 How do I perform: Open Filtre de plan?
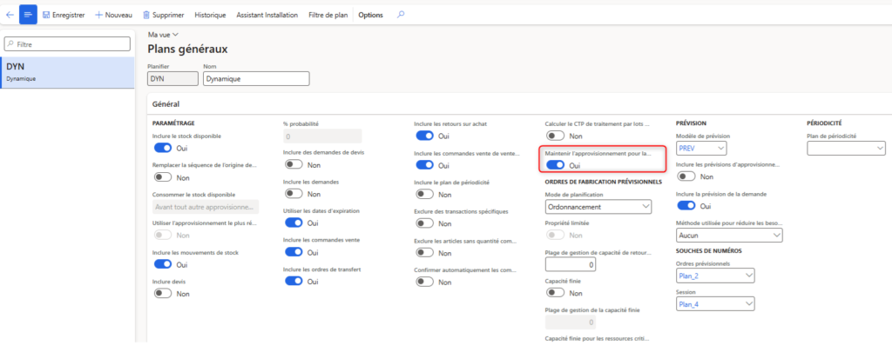[x=328, y=15]
